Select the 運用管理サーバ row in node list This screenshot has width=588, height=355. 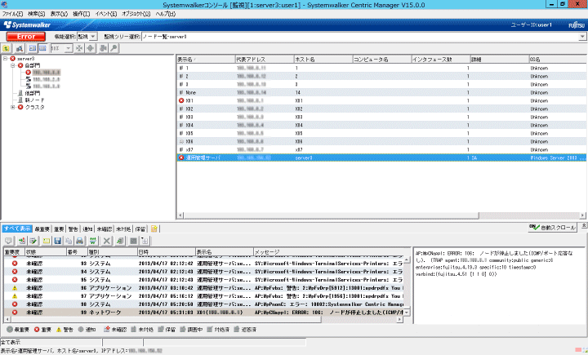[x=381, y=158]
